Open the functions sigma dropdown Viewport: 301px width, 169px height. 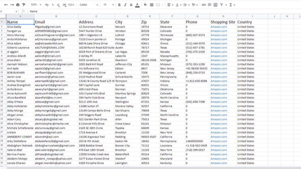pyautogui.click(x=232, y=5)
